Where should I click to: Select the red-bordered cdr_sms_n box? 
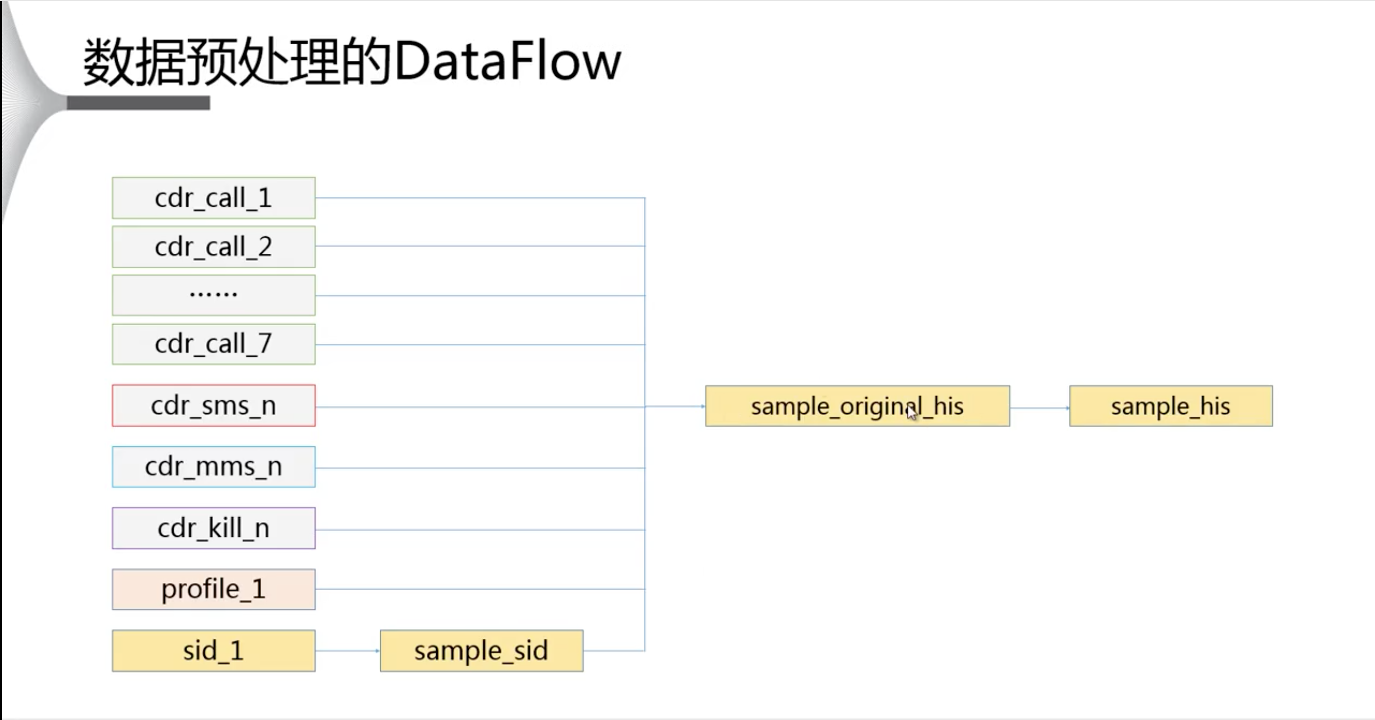[214, 406]
